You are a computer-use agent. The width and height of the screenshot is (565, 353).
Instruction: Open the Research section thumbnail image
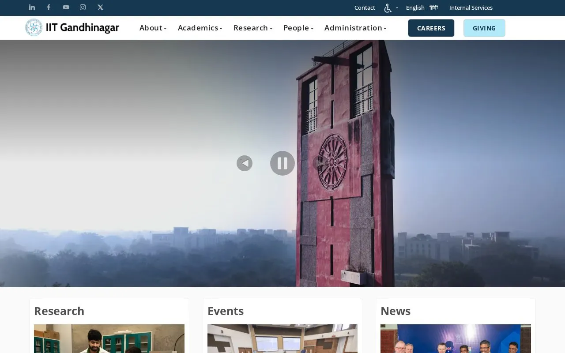pyautogui.click(x=109, y=338)
